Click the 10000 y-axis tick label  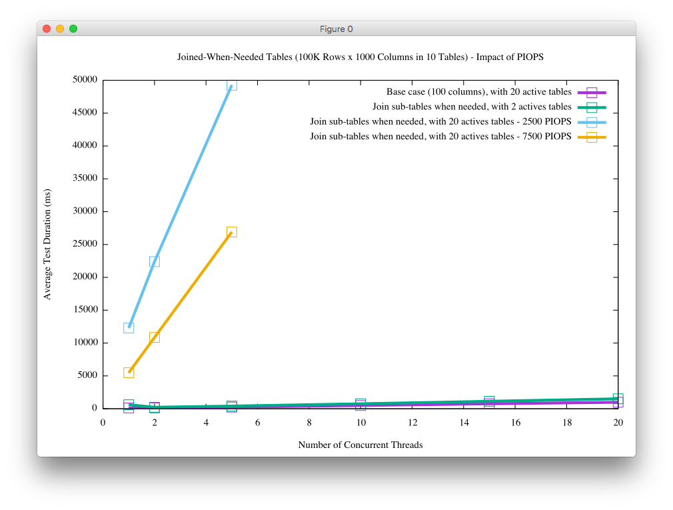(85, 342)
